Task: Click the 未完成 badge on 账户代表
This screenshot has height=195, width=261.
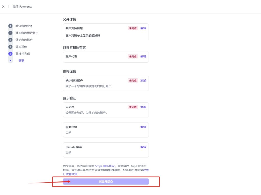Action: click(x=133, y=56)
